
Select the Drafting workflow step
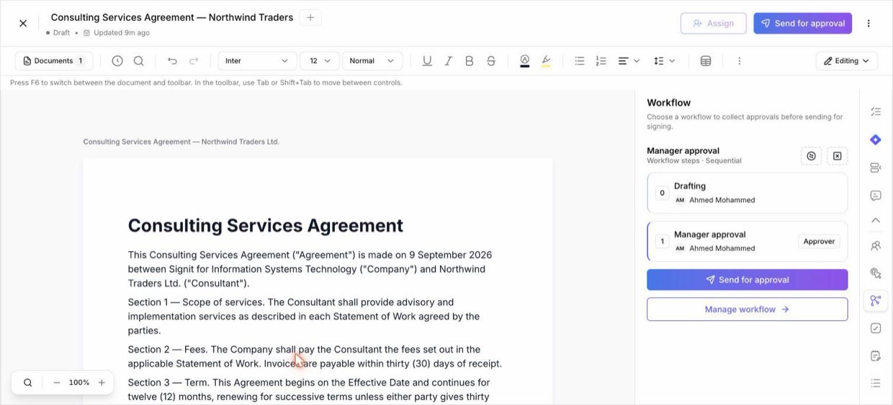click(x=748, y=193)
